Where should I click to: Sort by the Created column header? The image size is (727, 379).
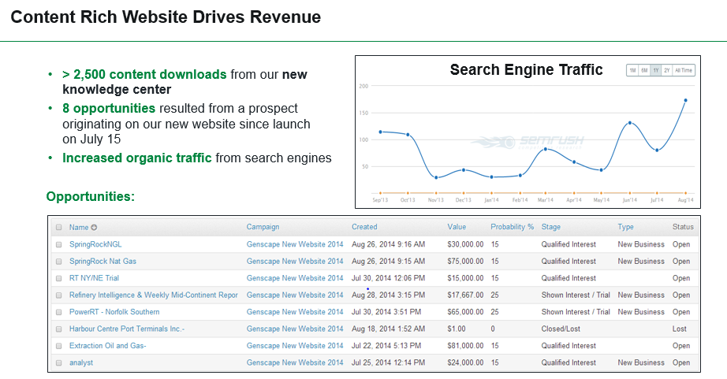pyautogui.click(x=364, y=227)
